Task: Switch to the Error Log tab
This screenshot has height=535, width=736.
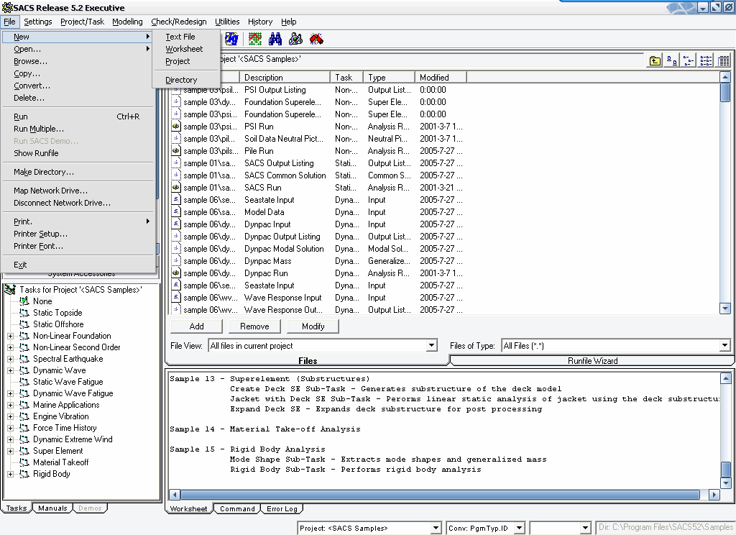Action: coord(282,508)
